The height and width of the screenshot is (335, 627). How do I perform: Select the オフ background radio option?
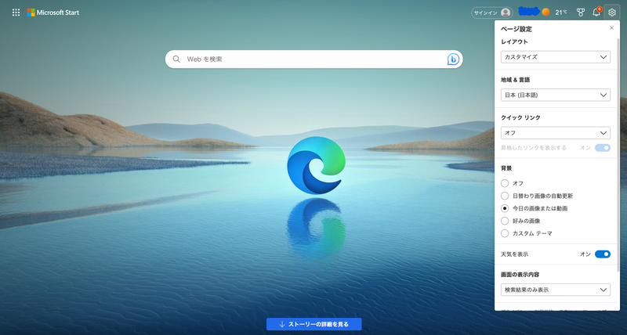click(x=505, y=183)
